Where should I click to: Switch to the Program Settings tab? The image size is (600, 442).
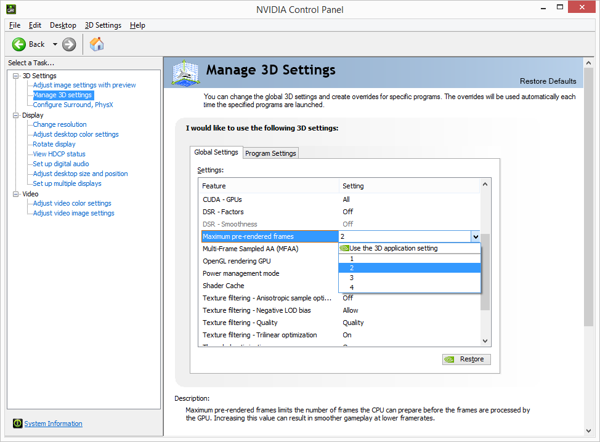point(270,153)
